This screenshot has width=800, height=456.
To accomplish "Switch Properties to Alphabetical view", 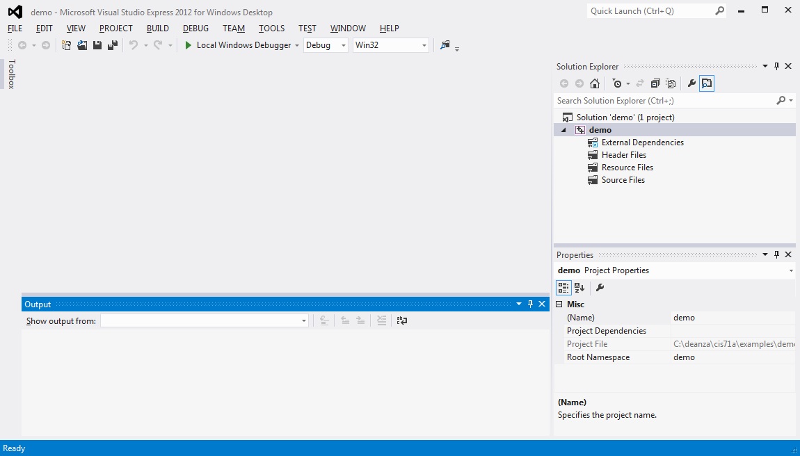I will pyautogui.click(x=579, y=288).
